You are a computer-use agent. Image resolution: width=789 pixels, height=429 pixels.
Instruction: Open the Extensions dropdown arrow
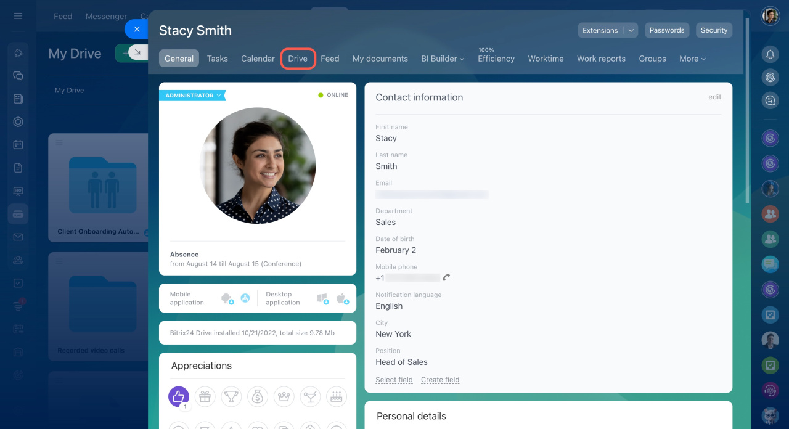[631, 30]
